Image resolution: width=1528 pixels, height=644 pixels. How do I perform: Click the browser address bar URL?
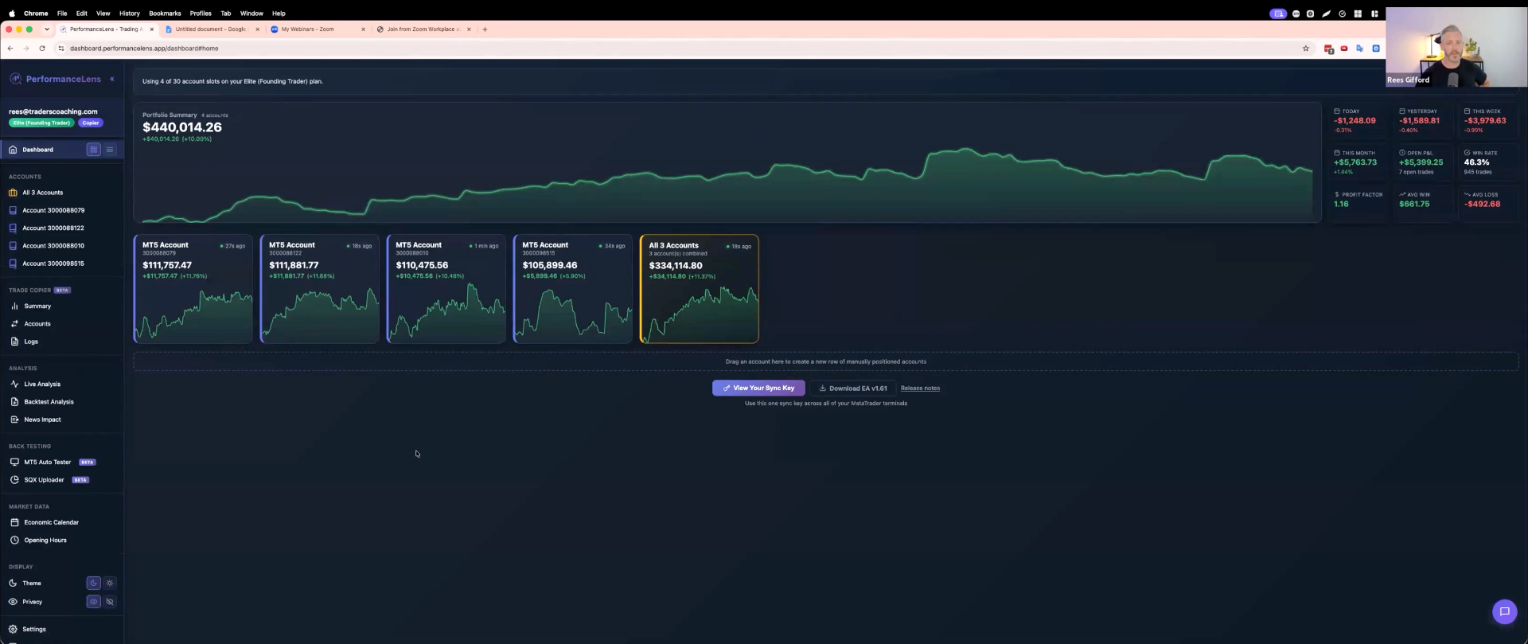[144, 49]
